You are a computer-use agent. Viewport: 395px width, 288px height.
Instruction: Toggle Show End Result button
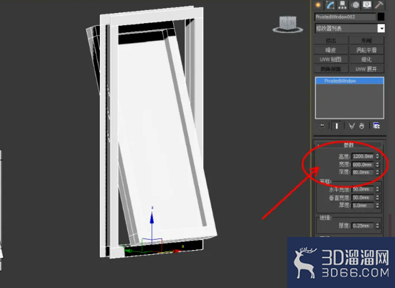pos(337,126)
